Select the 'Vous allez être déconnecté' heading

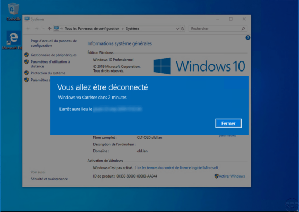click(x=102, y=87)
